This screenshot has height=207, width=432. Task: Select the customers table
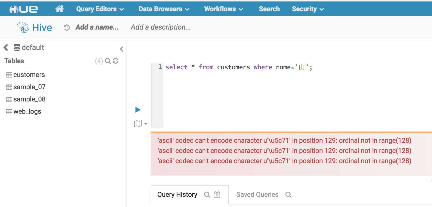(29, 75)
